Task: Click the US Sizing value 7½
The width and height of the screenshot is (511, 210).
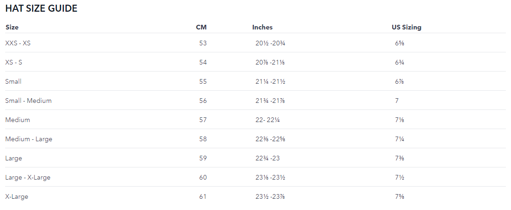Action: click(399, 177)
